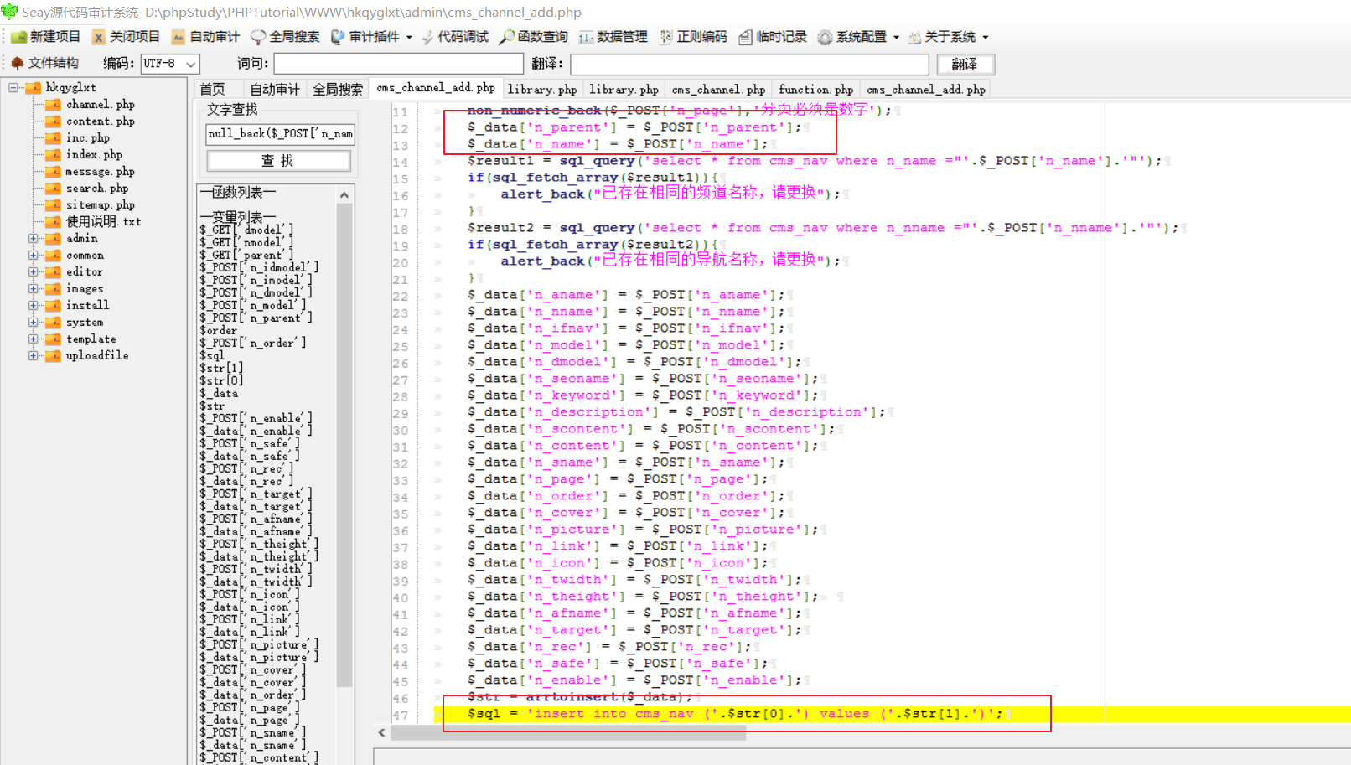This screenshot has height=765, width=1351.
Task: Open the 审计插件 plugin menu
Action: click(371, 37)
